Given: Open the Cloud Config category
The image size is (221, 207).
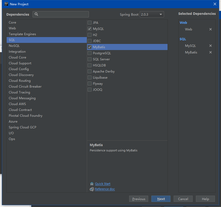Looking at the screenshot, I should (x=47, y=69).
